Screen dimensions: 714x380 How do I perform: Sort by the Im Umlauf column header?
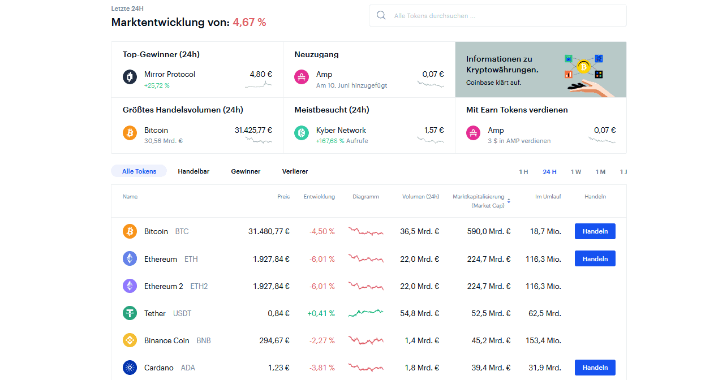(548, 197)
